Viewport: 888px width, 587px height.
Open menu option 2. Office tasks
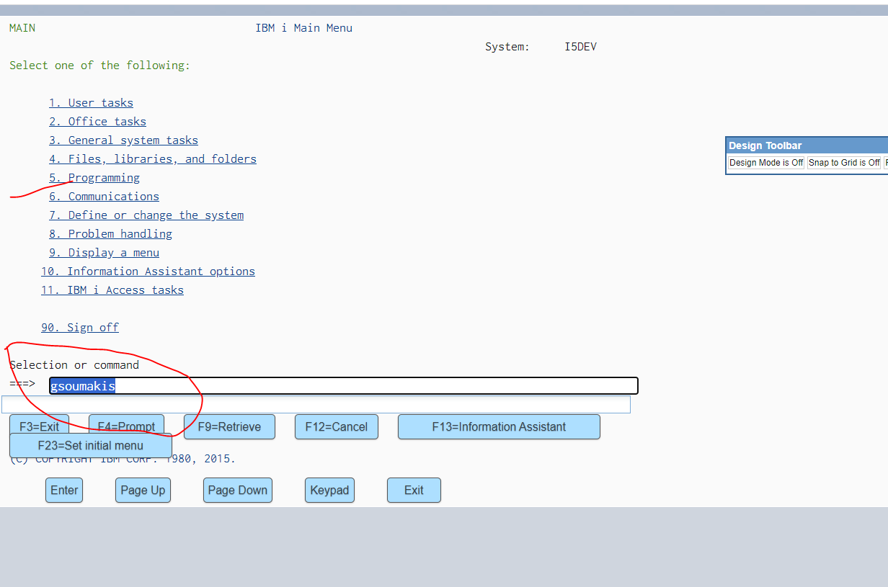[97, 122]
